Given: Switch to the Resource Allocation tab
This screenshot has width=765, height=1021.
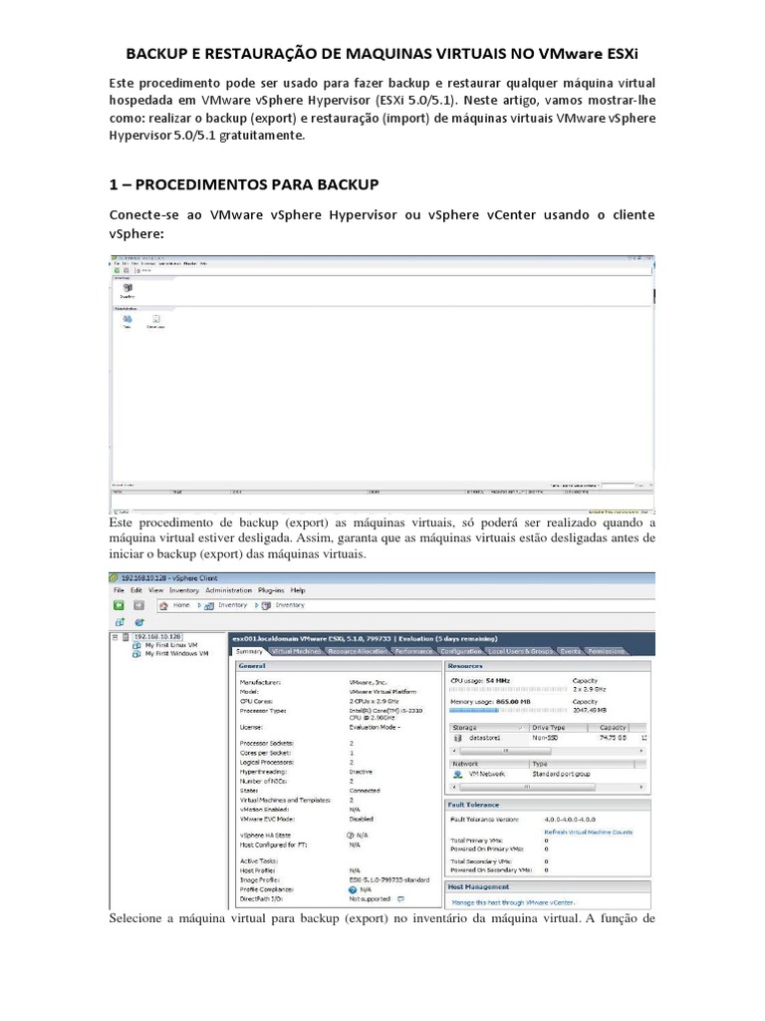Looking at the screenshot, I should pos(358,651).
